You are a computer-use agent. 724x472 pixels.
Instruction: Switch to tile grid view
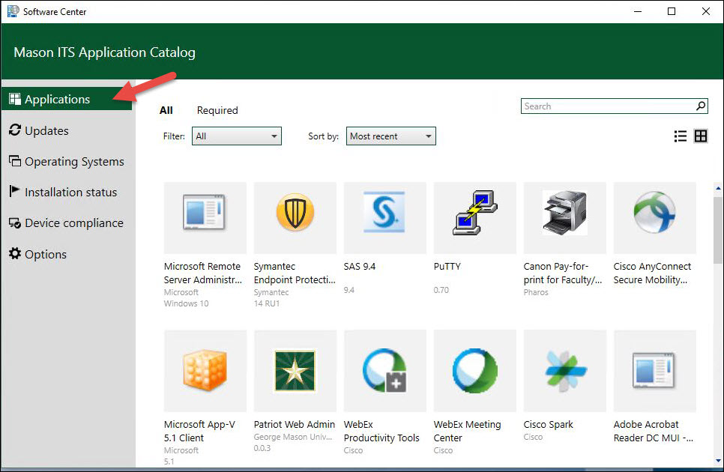click(701, 136)
